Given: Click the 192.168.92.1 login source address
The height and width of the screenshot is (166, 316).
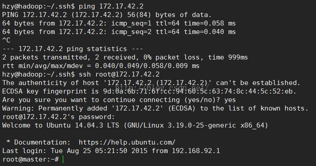Looking at the screenshot, I should coord(196,151).
